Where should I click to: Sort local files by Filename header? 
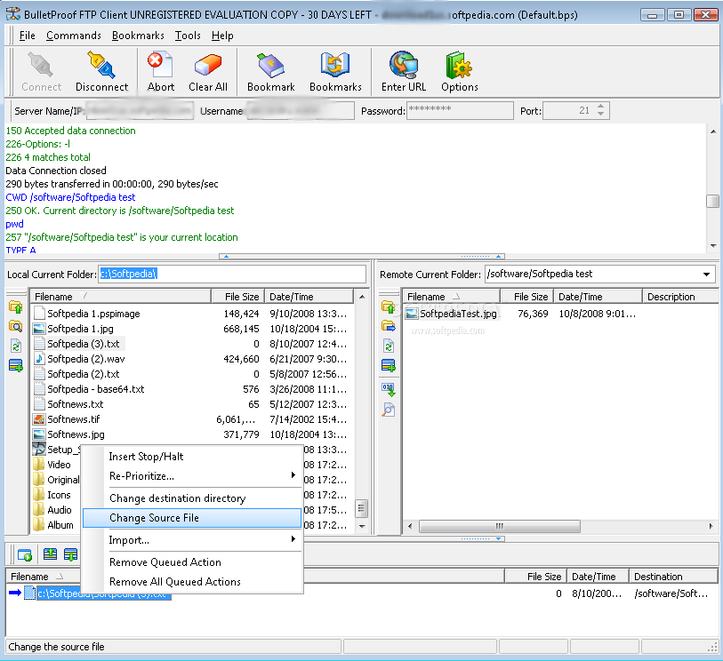tap(121, 297)
